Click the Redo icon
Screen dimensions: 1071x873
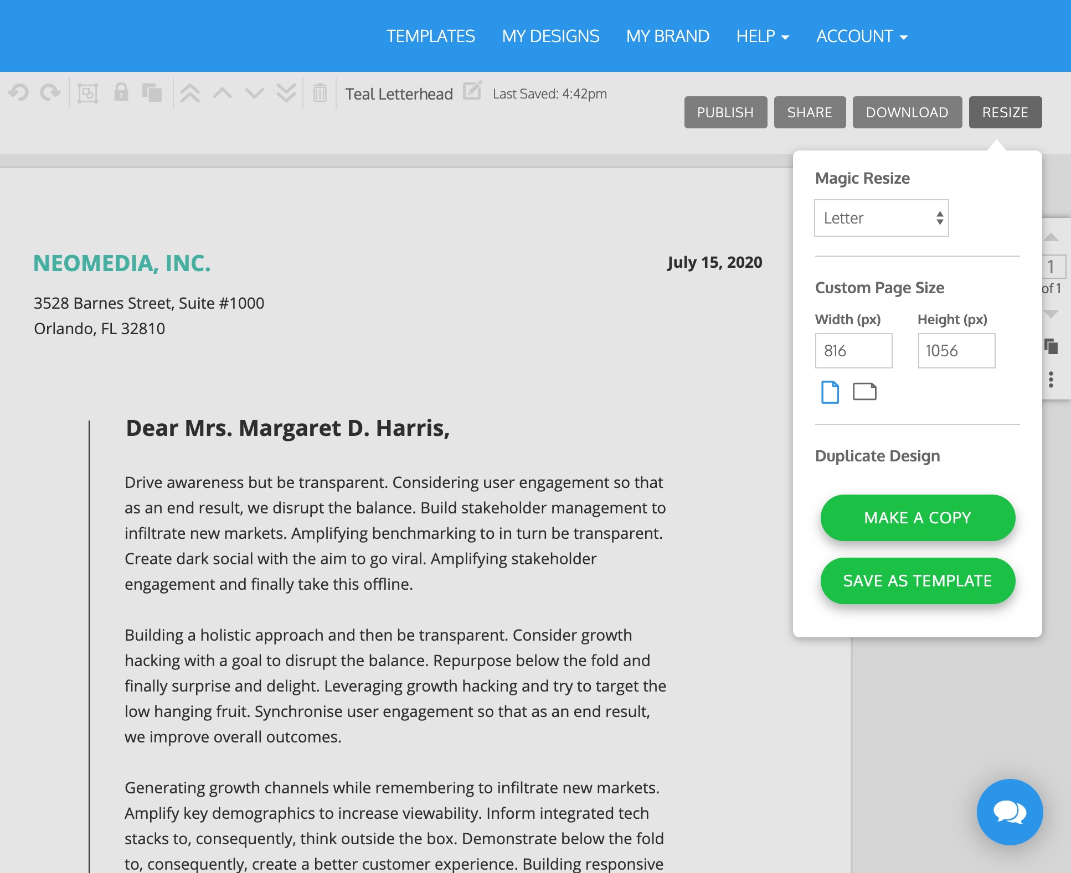pos(49,93)
